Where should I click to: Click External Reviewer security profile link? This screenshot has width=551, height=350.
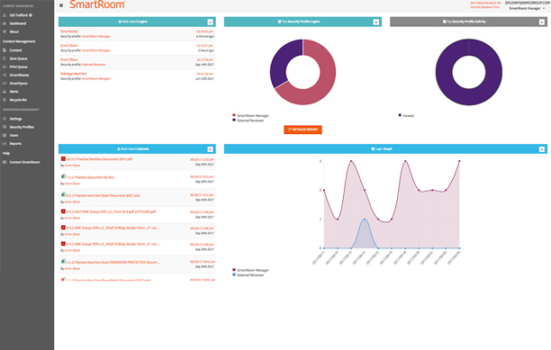click(94, 65)
